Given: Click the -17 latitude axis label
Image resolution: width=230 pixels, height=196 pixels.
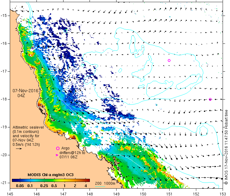Looking at the screenshot, I should [3, 71].
